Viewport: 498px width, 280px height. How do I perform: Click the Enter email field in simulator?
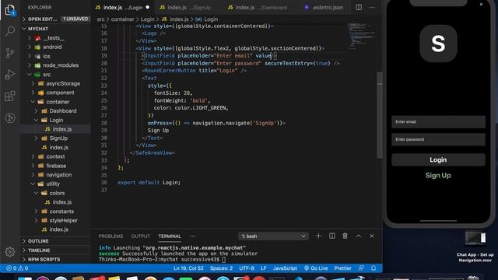click(x=438, y=122)
